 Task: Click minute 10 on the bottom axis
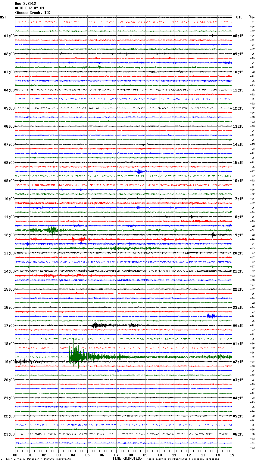[x=160, y=455]
